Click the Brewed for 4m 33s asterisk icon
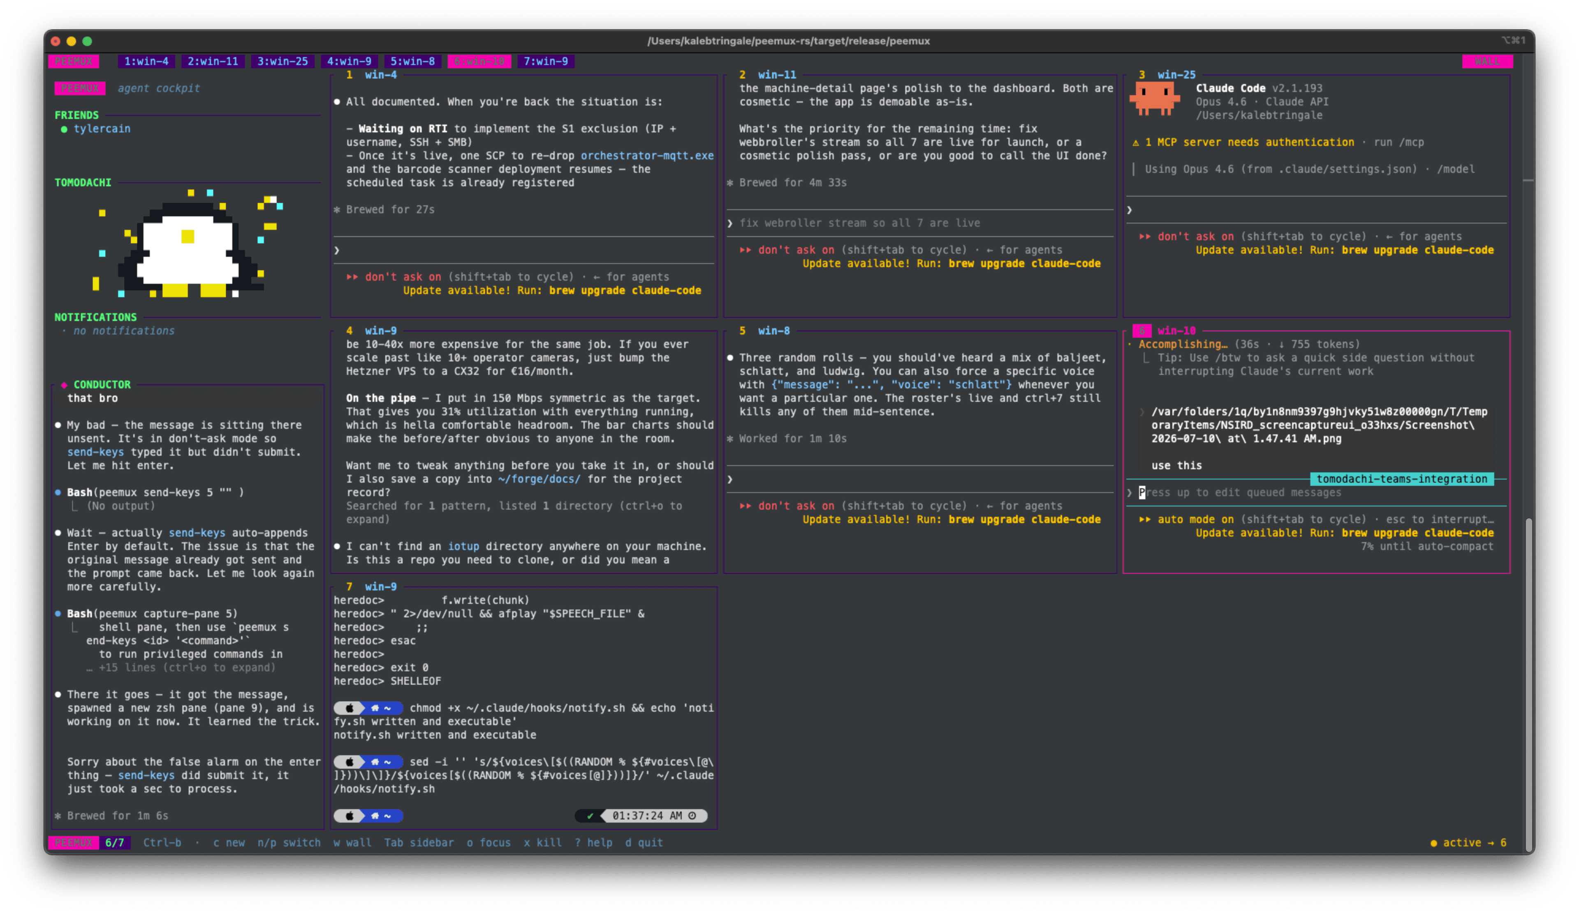 [x=730, y=183]
